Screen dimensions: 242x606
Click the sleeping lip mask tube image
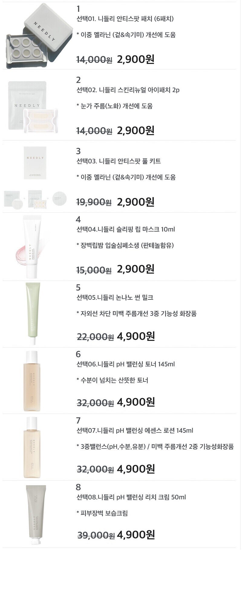coord(30,246)
